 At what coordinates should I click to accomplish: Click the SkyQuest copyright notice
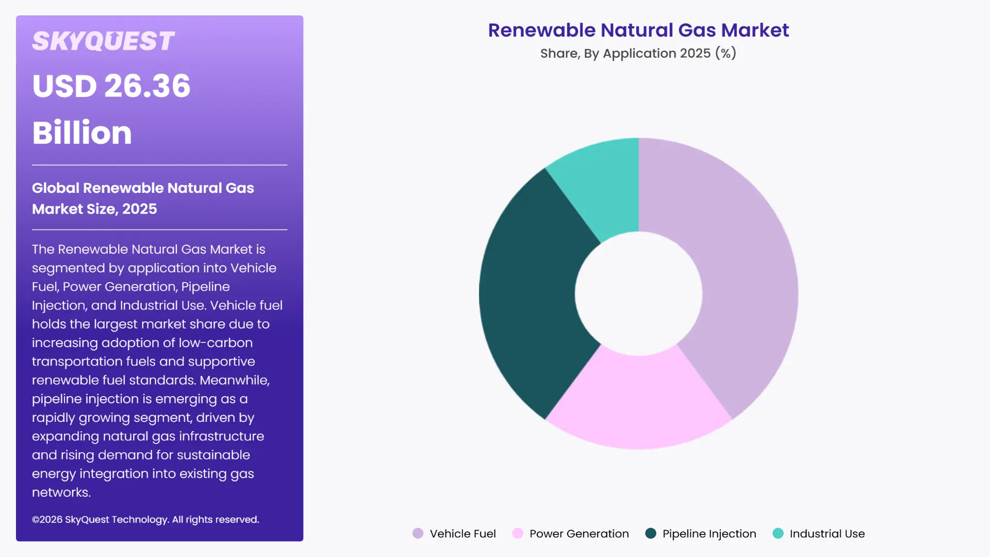click(x=145, y=519)
